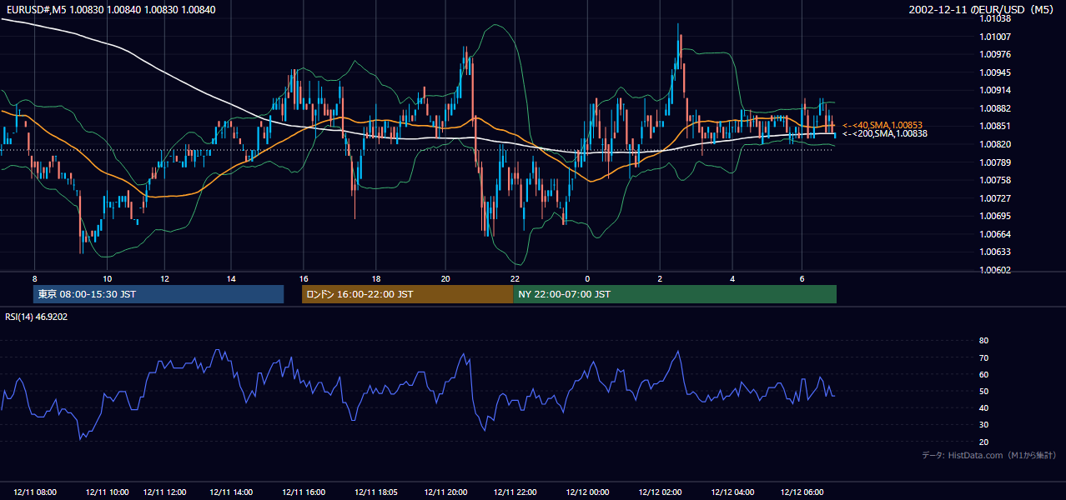Click price axis value 1.00914
The height and width of the screenshot is (500, 1066).
[995, 90]
